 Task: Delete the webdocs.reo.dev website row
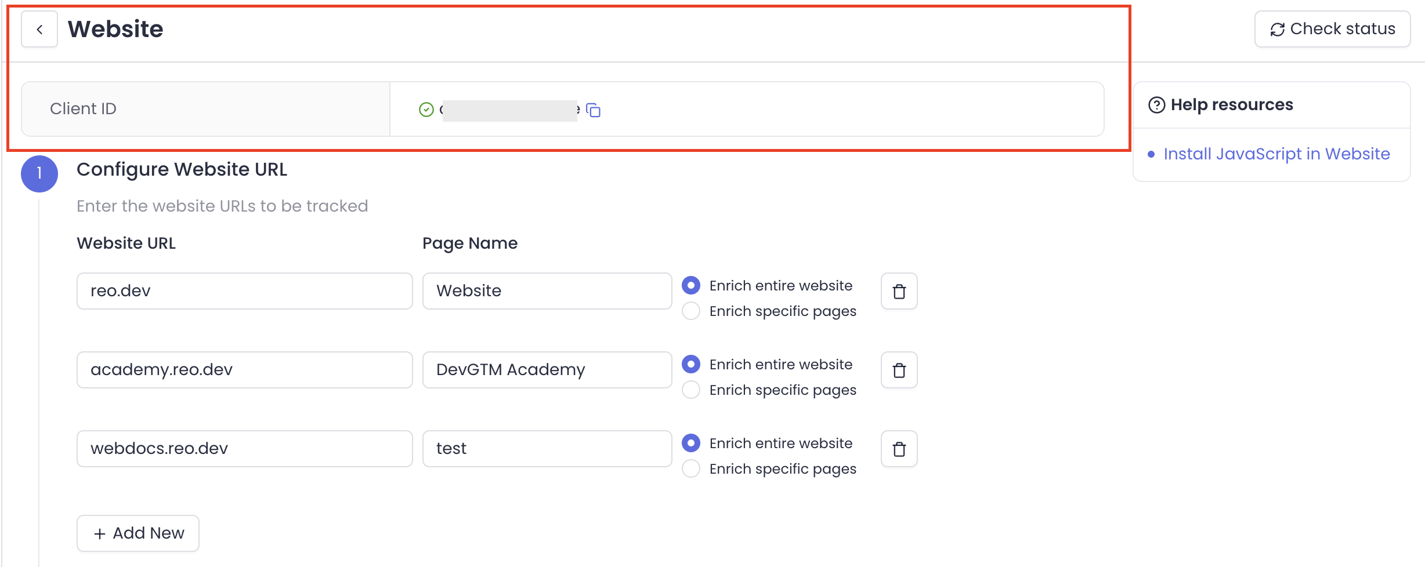pos(899,449)
